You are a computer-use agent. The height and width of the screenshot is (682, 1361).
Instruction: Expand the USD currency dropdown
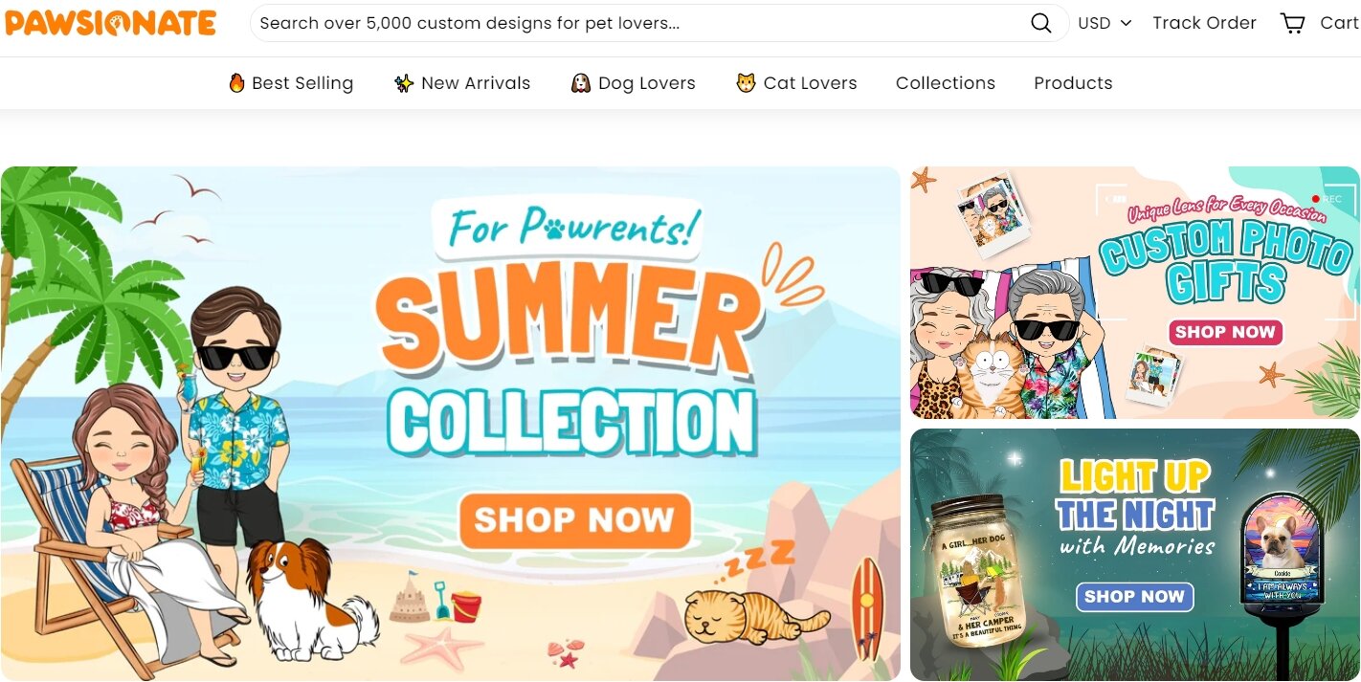(x=1104, y=23)
